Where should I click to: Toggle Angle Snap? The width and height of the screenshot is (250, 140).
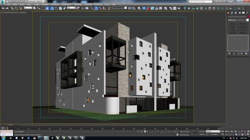click(96, 8)
